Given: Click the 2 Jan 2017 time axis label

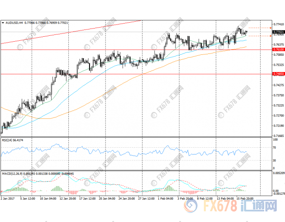Looking at the screenshot, I should pyautogui.click(x=8, y=198).
